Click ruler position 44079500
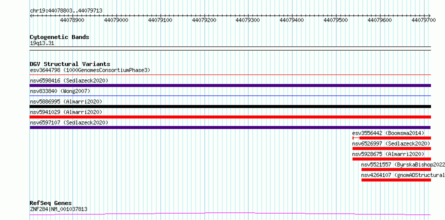 coord(335,20)
